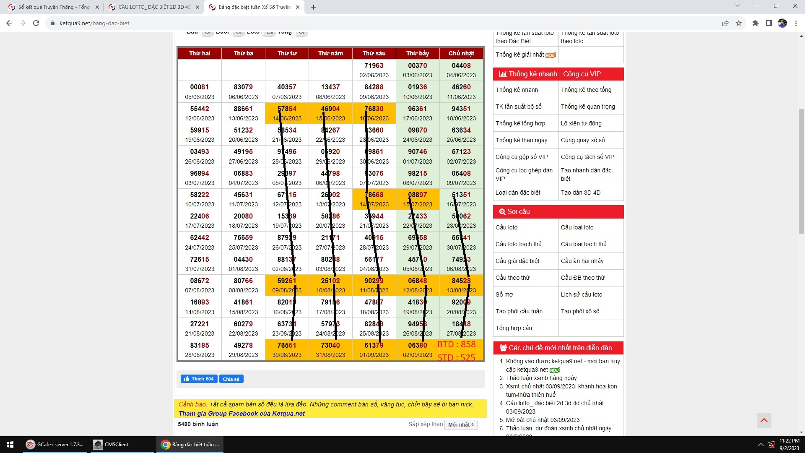Toggle the browser side panel icon
Viewport: 805px width, 453px height.
(769, 23)
